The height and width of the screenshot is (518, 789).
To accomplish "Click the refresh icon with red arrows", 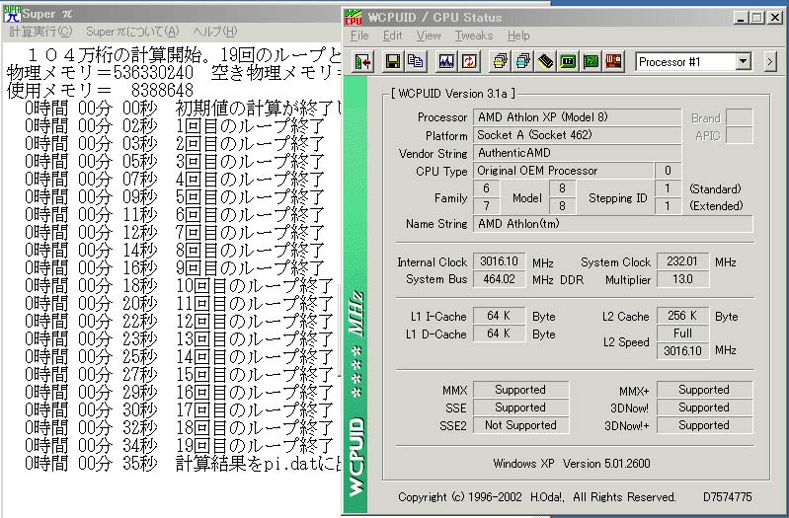I will pyautogui.click(x=469, y=62).
